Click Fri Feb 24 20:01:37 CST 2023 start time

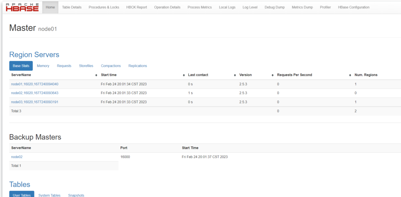point(205,157)
